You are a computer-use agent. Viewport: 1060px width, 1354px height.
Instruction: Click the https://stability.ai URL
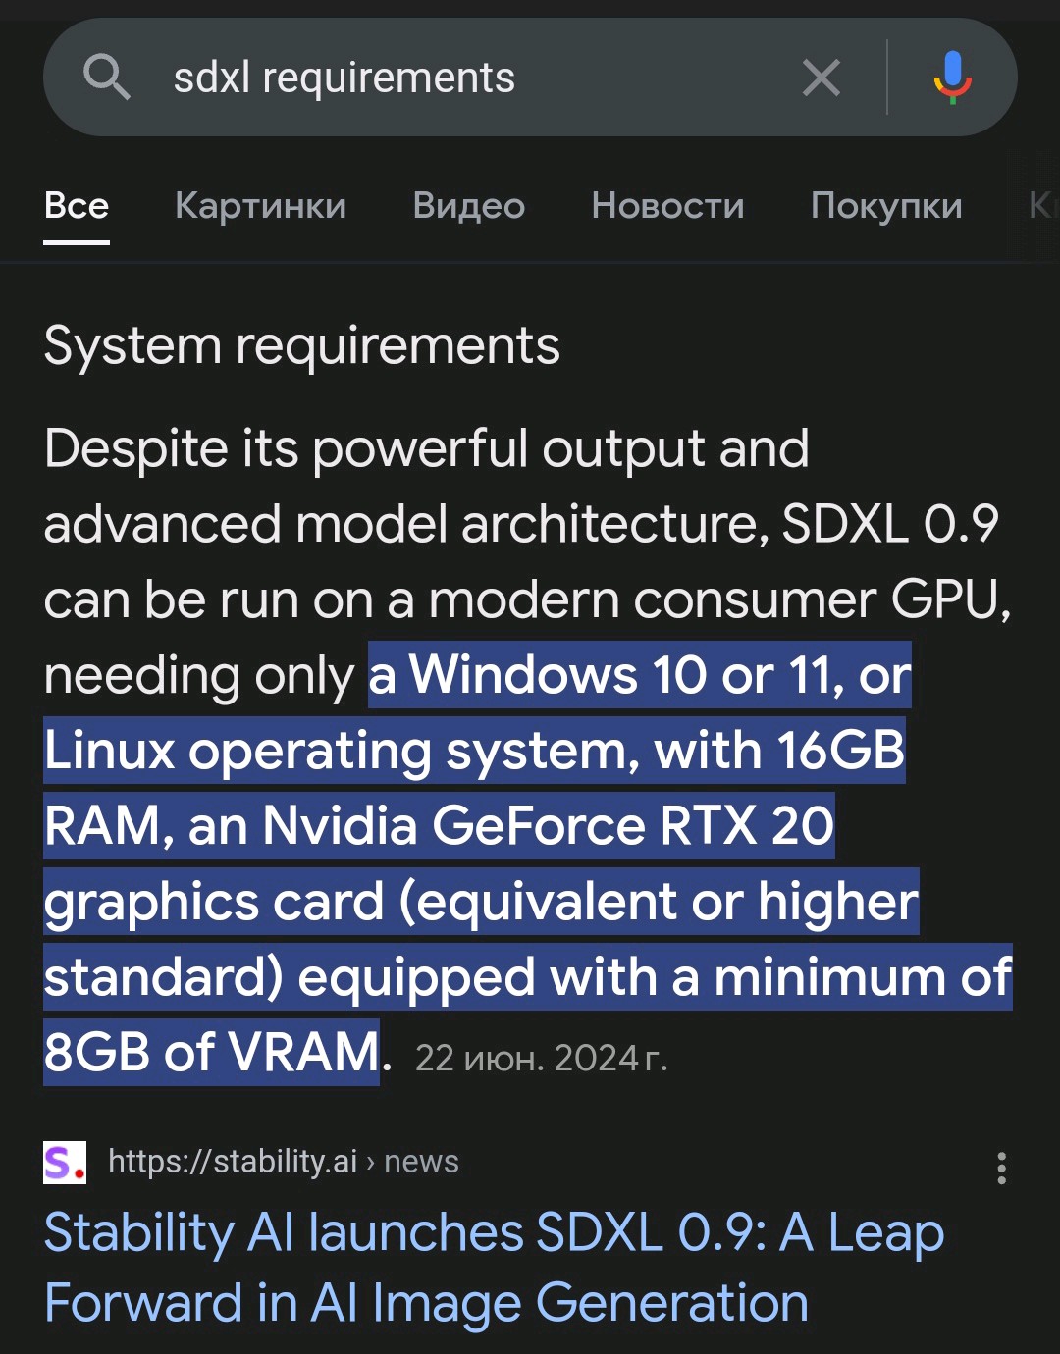pos(233,1162)
